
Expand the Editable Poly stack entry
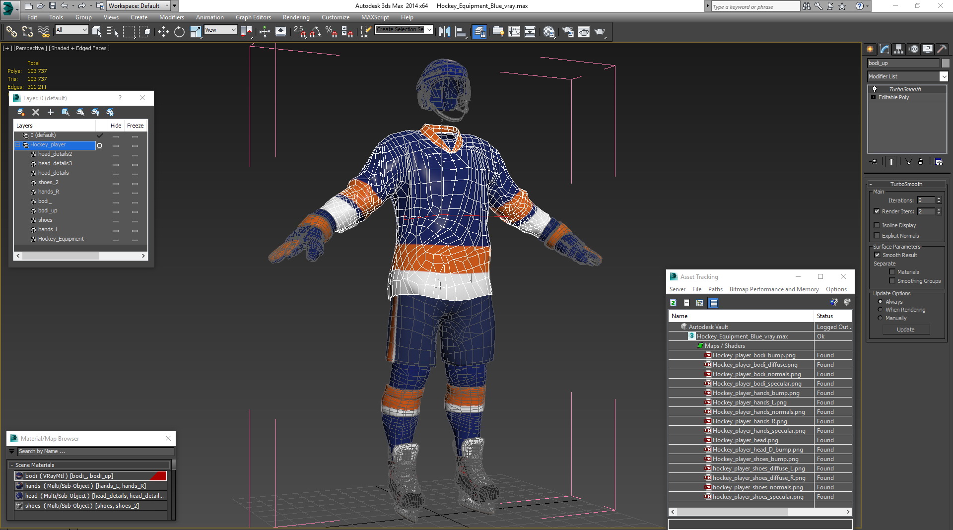tap(874, 97)
